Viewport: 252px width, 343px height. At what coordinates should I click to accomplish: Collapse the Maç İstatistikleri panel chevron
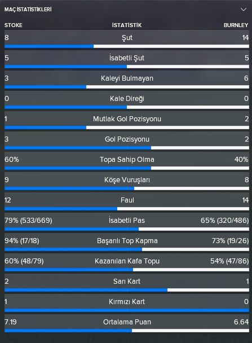(243, 10)
